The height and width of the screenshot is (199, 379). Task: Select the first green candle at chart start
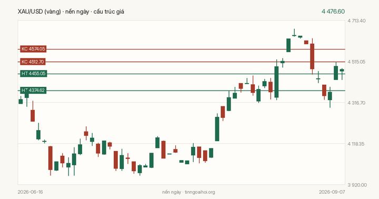(21, 101)
